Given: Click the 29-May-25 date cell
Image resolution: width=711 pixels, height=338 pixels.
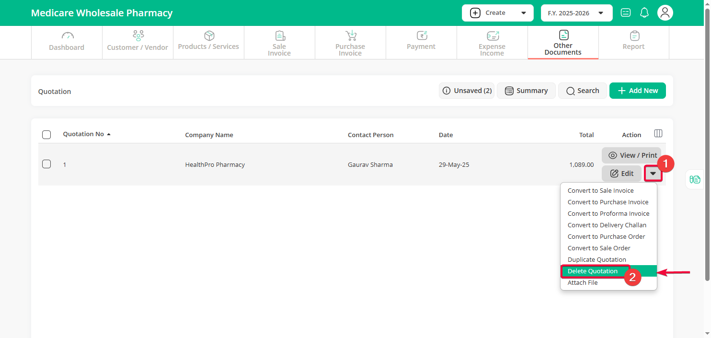Looking at the screenshot, I should pyautogui.click(x=454, y=164).
